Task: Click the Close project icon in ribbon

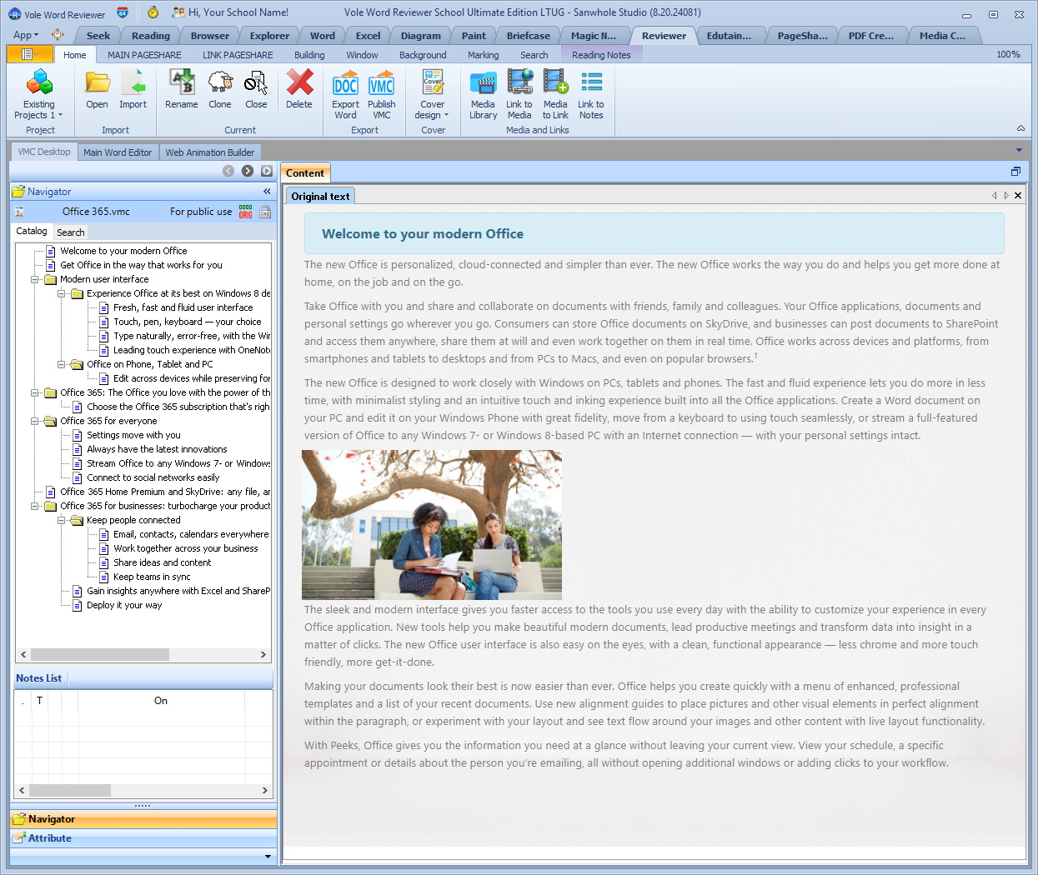Action: coord(256,88)
